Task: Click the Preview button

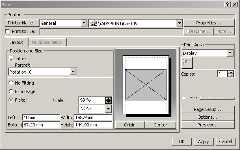Action: click(208, 125)
